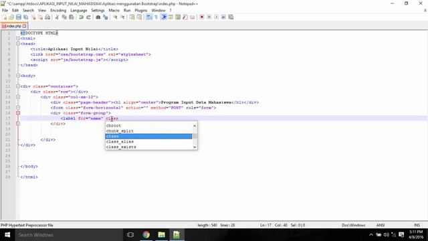
Task: Open the Macro menu
Action: point(114,11)
